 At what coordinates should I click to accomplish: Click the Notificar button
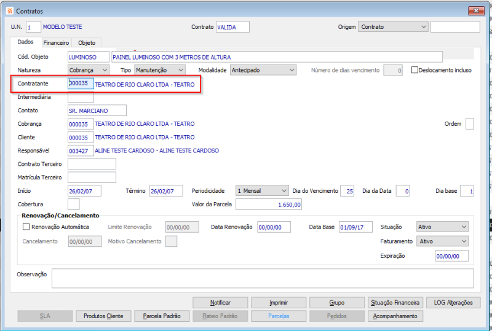click(x=220, y=303)
